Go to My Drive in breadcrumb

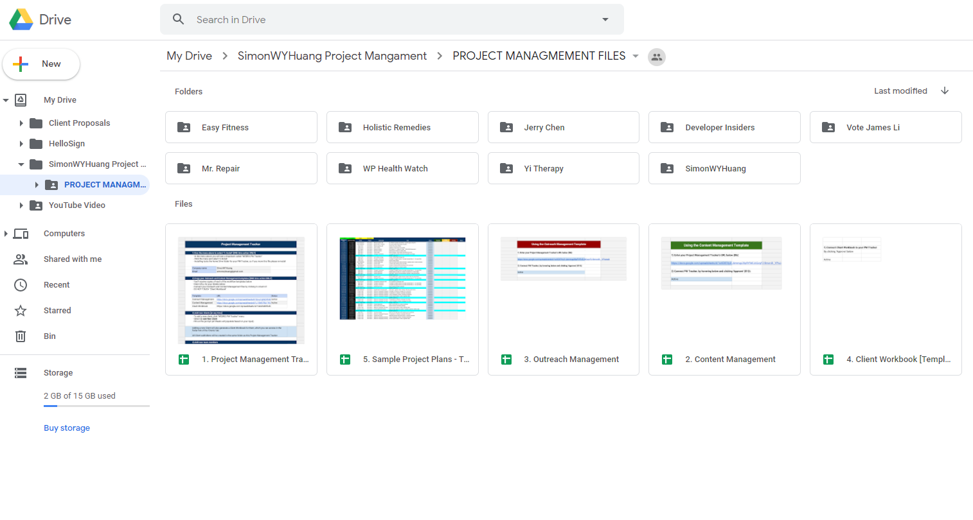[189, 56]
